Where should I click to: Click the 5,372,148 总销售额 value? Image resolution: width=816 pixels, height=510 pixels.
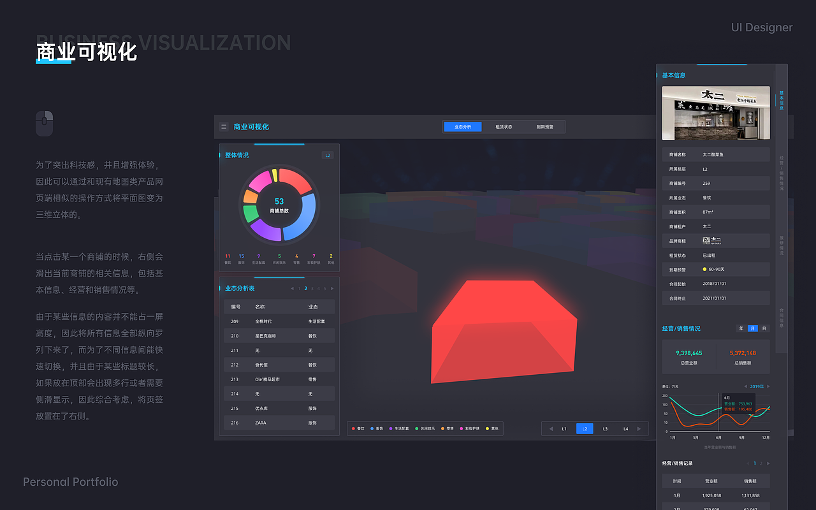pos(743,353)
